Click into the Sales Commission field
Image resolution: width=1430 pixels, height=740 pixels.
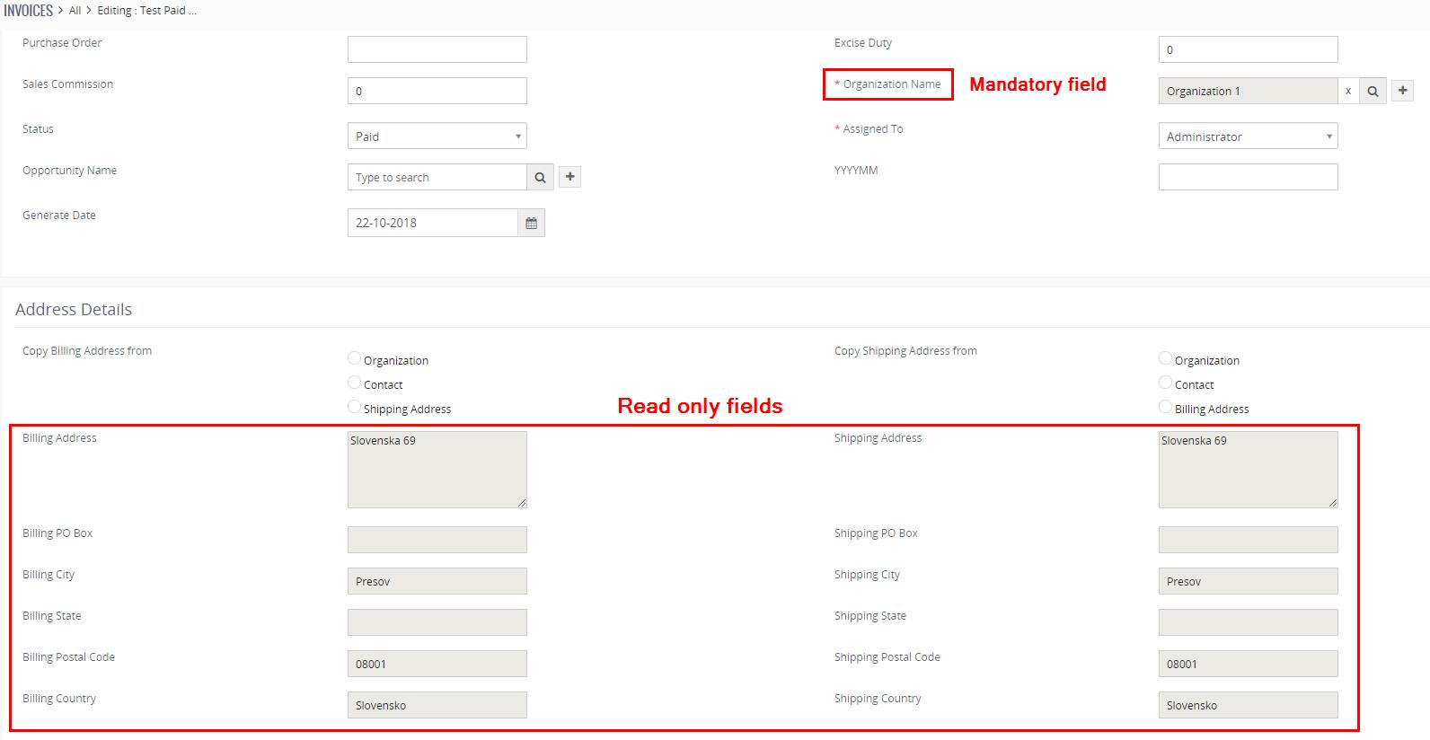click(437, 91)
